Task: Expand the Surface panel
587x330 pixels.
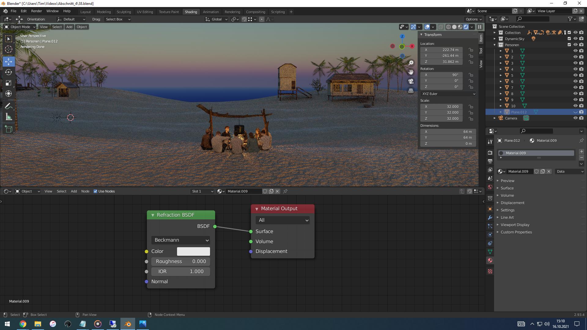Action: point(507,188)
